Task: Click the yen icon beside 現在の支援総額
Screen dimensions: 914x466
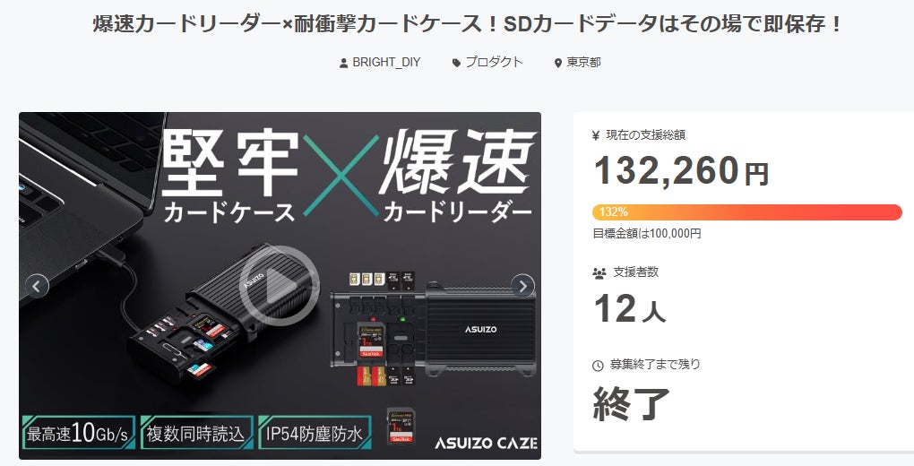Action: (x=596, y=135)
